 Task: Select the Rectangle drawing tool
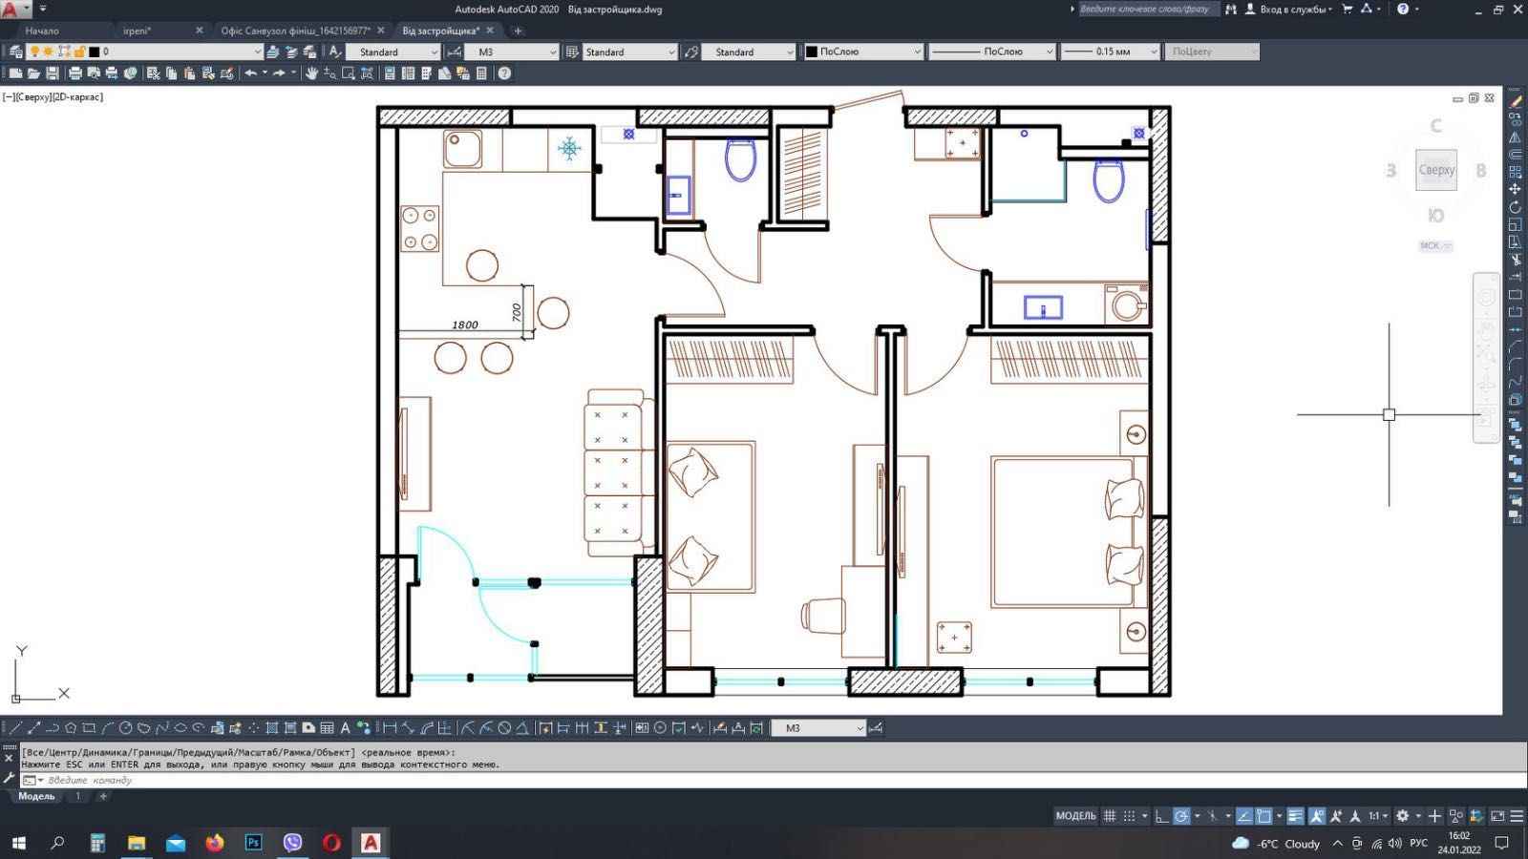coord(89,728)
